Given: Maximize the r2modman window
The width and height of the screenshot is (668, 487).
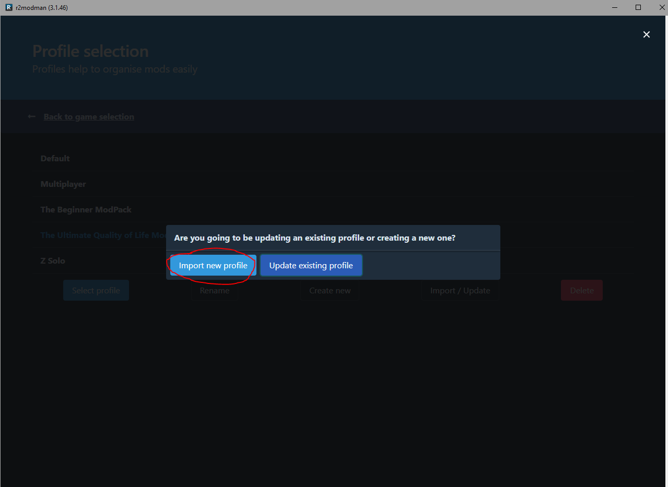Looking at the screenshot, I should pos(638,7).
